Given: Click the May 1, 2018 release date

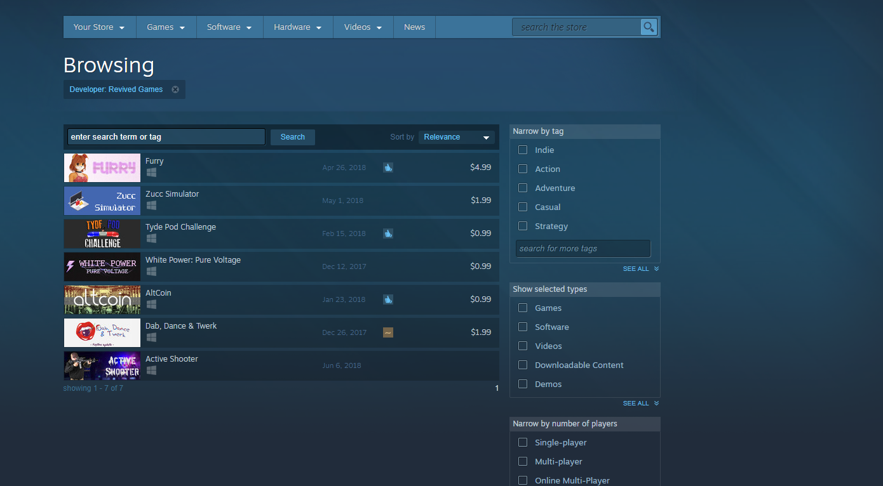Looking at the screenshot, I should click(x=343, y=200).
